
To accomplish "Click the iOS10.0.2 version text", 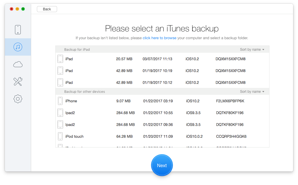I will click(x=194, y=136).
